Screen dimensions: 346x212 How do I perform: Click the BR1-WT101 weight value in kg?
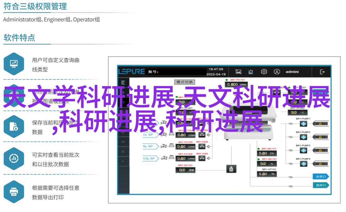(x=267, y=174)
